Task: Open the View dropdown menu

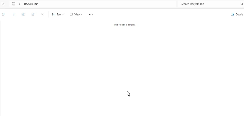Action: [76, 14]
